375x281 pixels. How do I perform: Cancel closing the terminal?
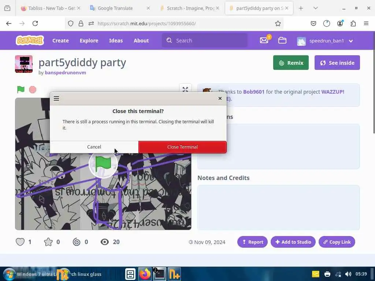pos(94,147)
